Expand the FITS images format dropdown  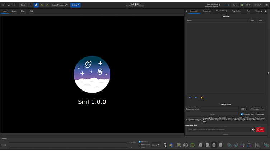click(257, 109)
